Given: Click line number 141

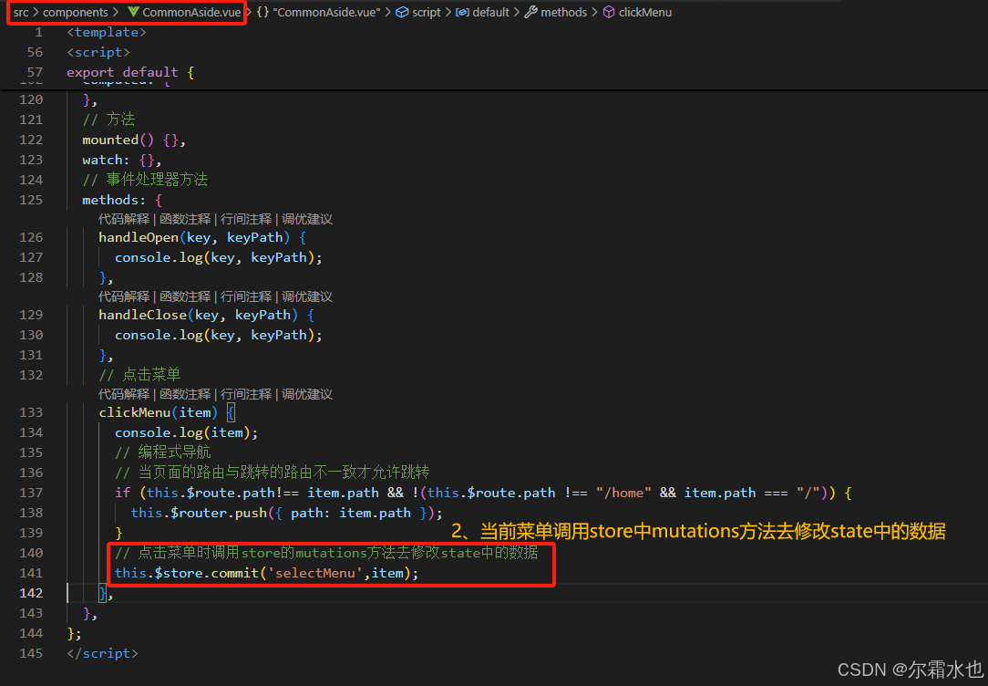Looking at the screenshot, I should pyautogui.click(x=31, y=573).
